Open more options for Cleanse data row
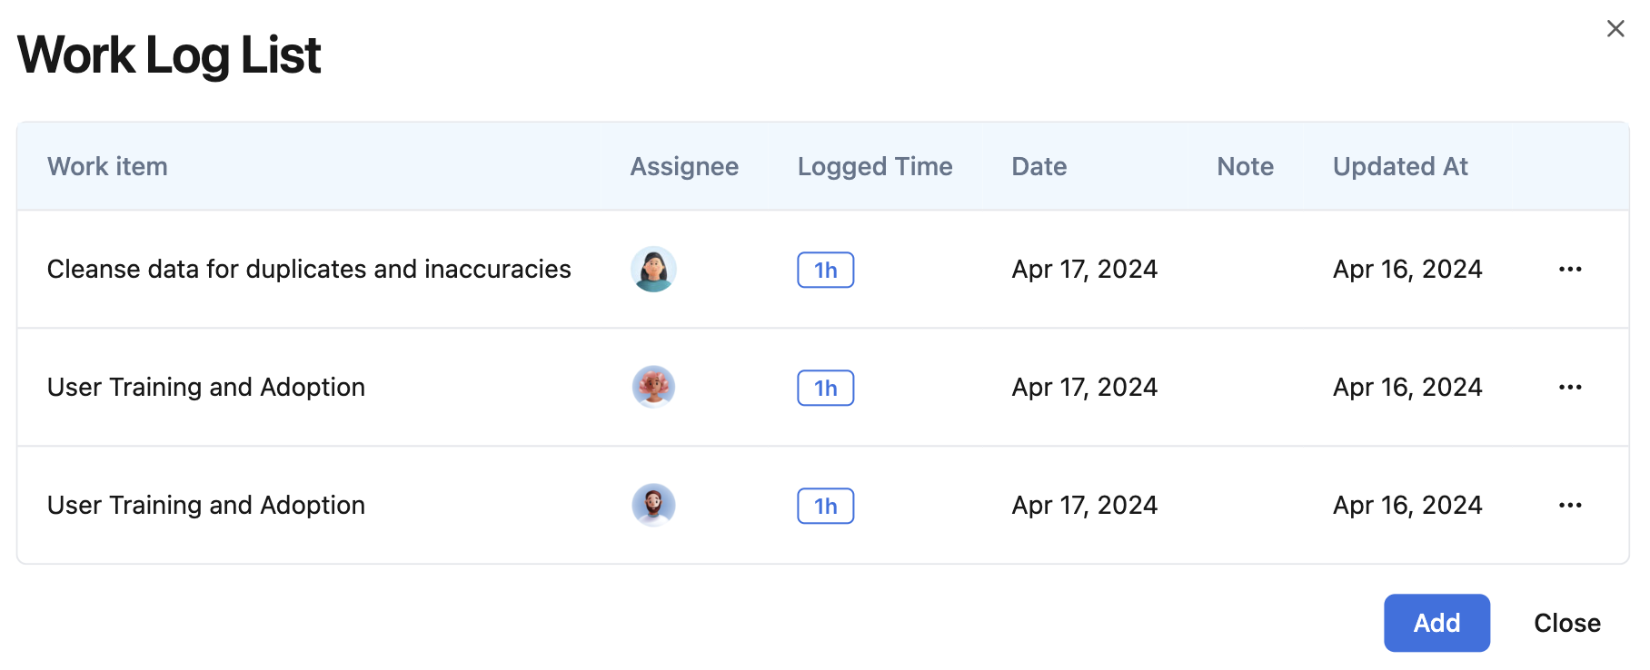The width and height of the screenshot is (1650, 670). (x=1570, y=270)
